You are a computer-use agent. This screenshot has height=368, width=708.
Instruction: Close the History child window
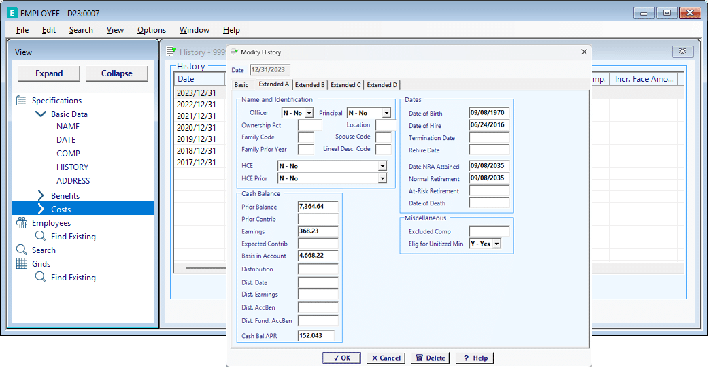point(682,52)
